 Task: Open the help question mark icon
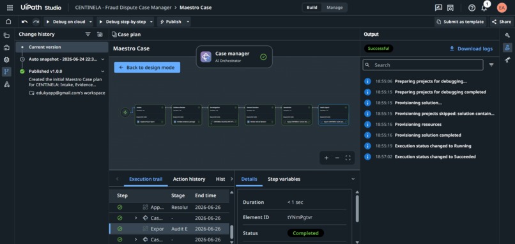[x=472, y=8]
